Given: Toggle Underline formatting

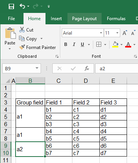Looking at the screenshot, I should (82, 44).
